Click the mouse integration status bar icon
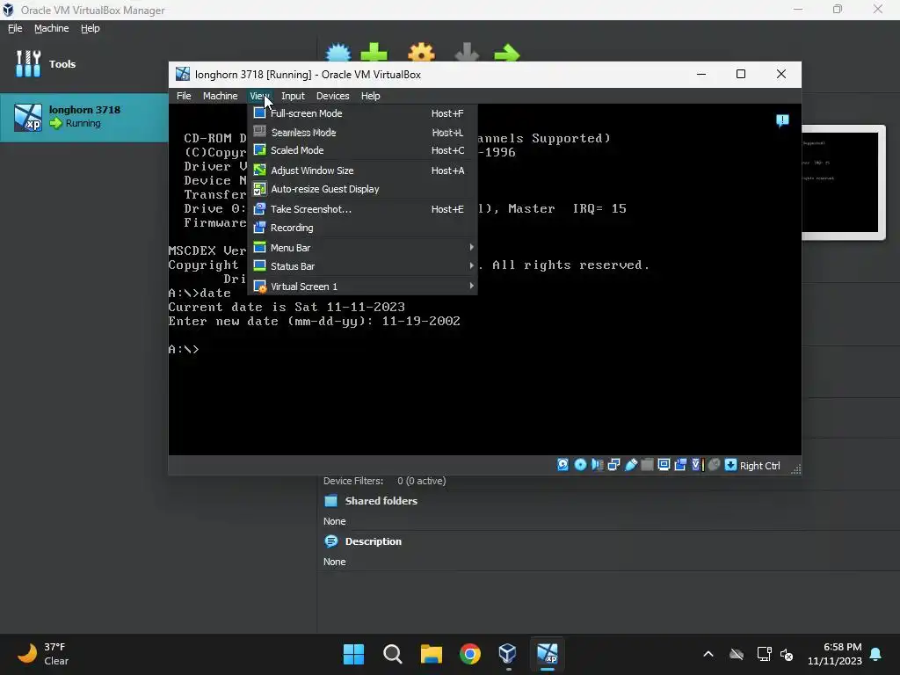900x675 pixels. [714, 465]
